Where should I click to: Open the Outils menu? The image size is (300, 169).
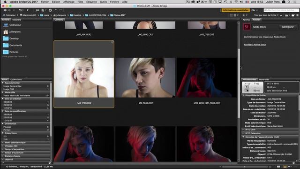pos(103,2)
